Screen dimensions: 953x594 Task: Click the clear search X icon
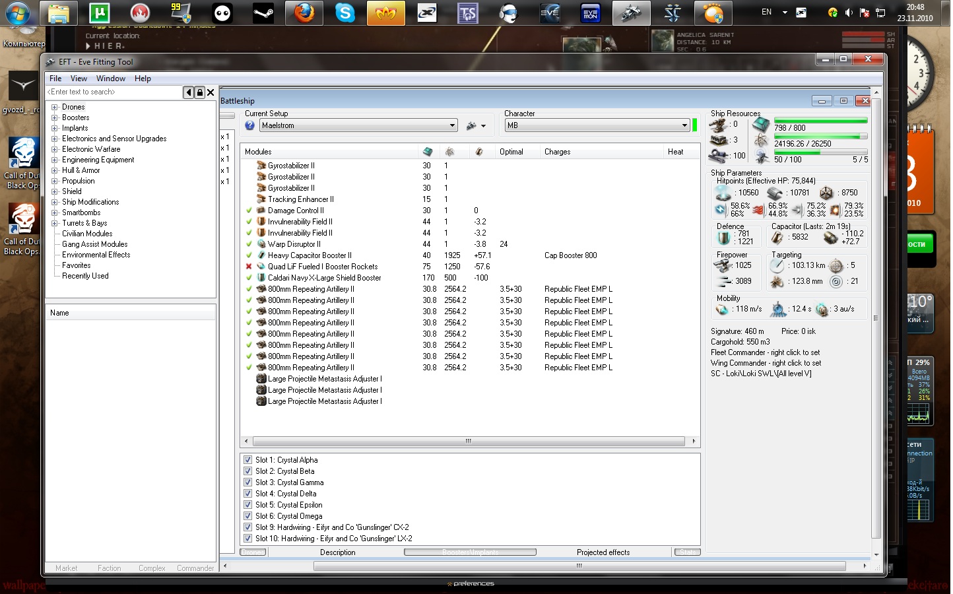pyautogui.click(x=211, y=92)
